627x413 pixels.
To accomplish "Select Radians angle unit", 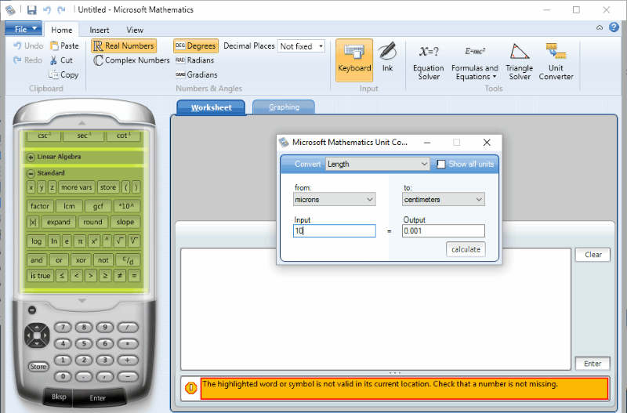I will coord(194,60).
